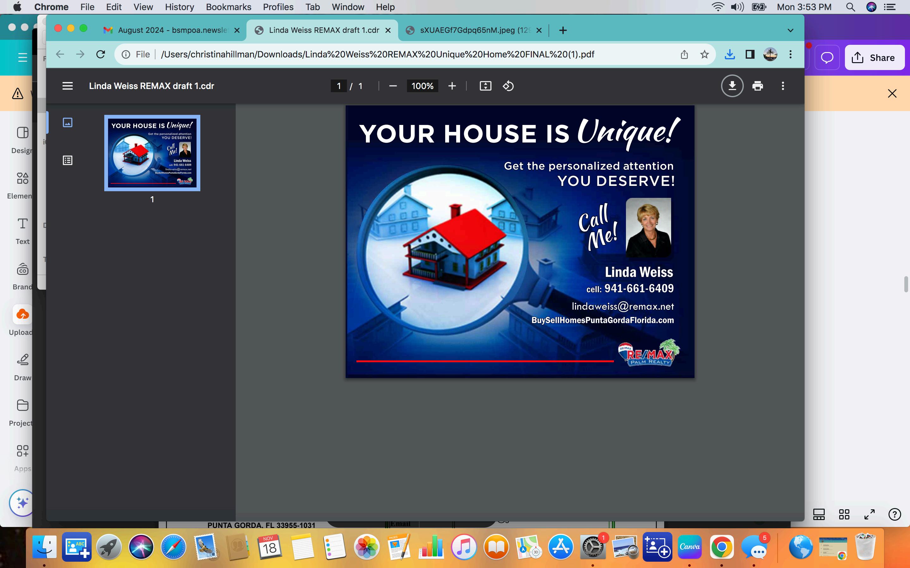
Task: Open the PDF viewer more actions menu
Action: 783,86
